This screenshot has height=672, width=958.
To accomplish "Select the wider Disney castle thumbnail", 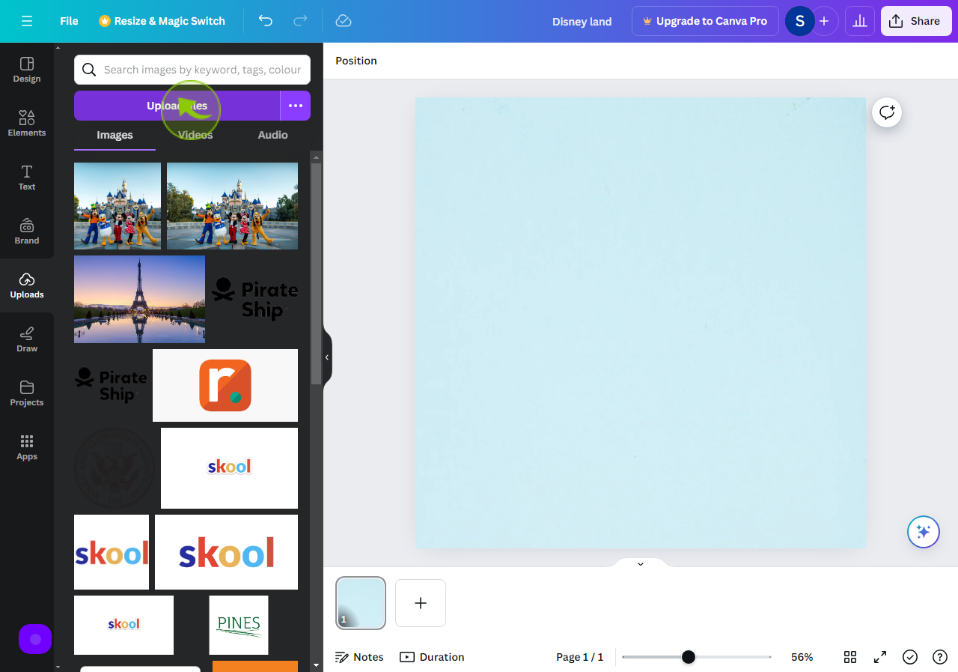I will [x=232, y=206].
